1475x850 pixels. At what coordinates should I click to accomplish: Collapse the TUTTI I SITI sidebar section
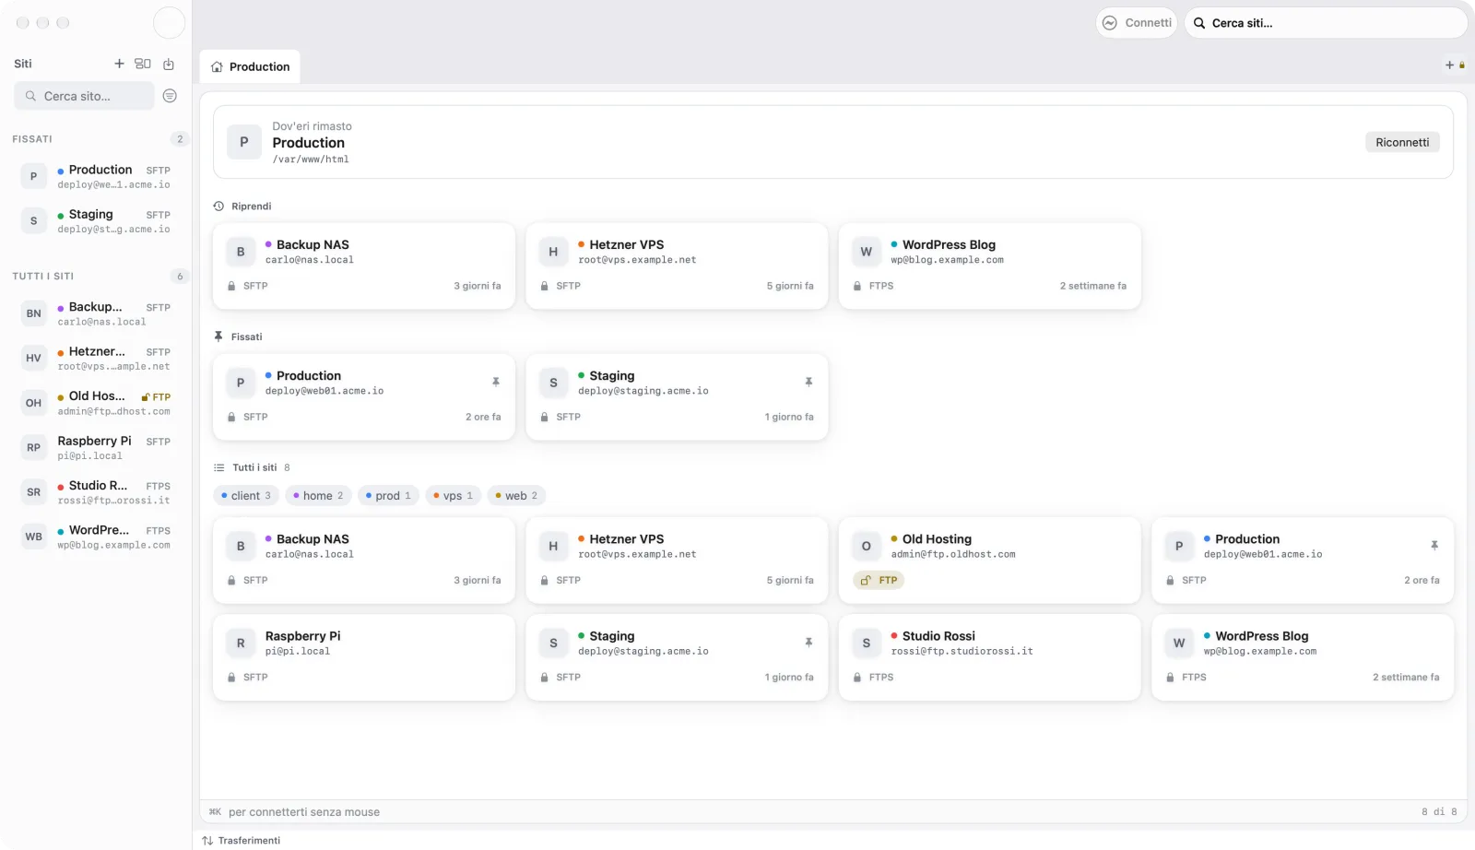click(x=43, y=277)
